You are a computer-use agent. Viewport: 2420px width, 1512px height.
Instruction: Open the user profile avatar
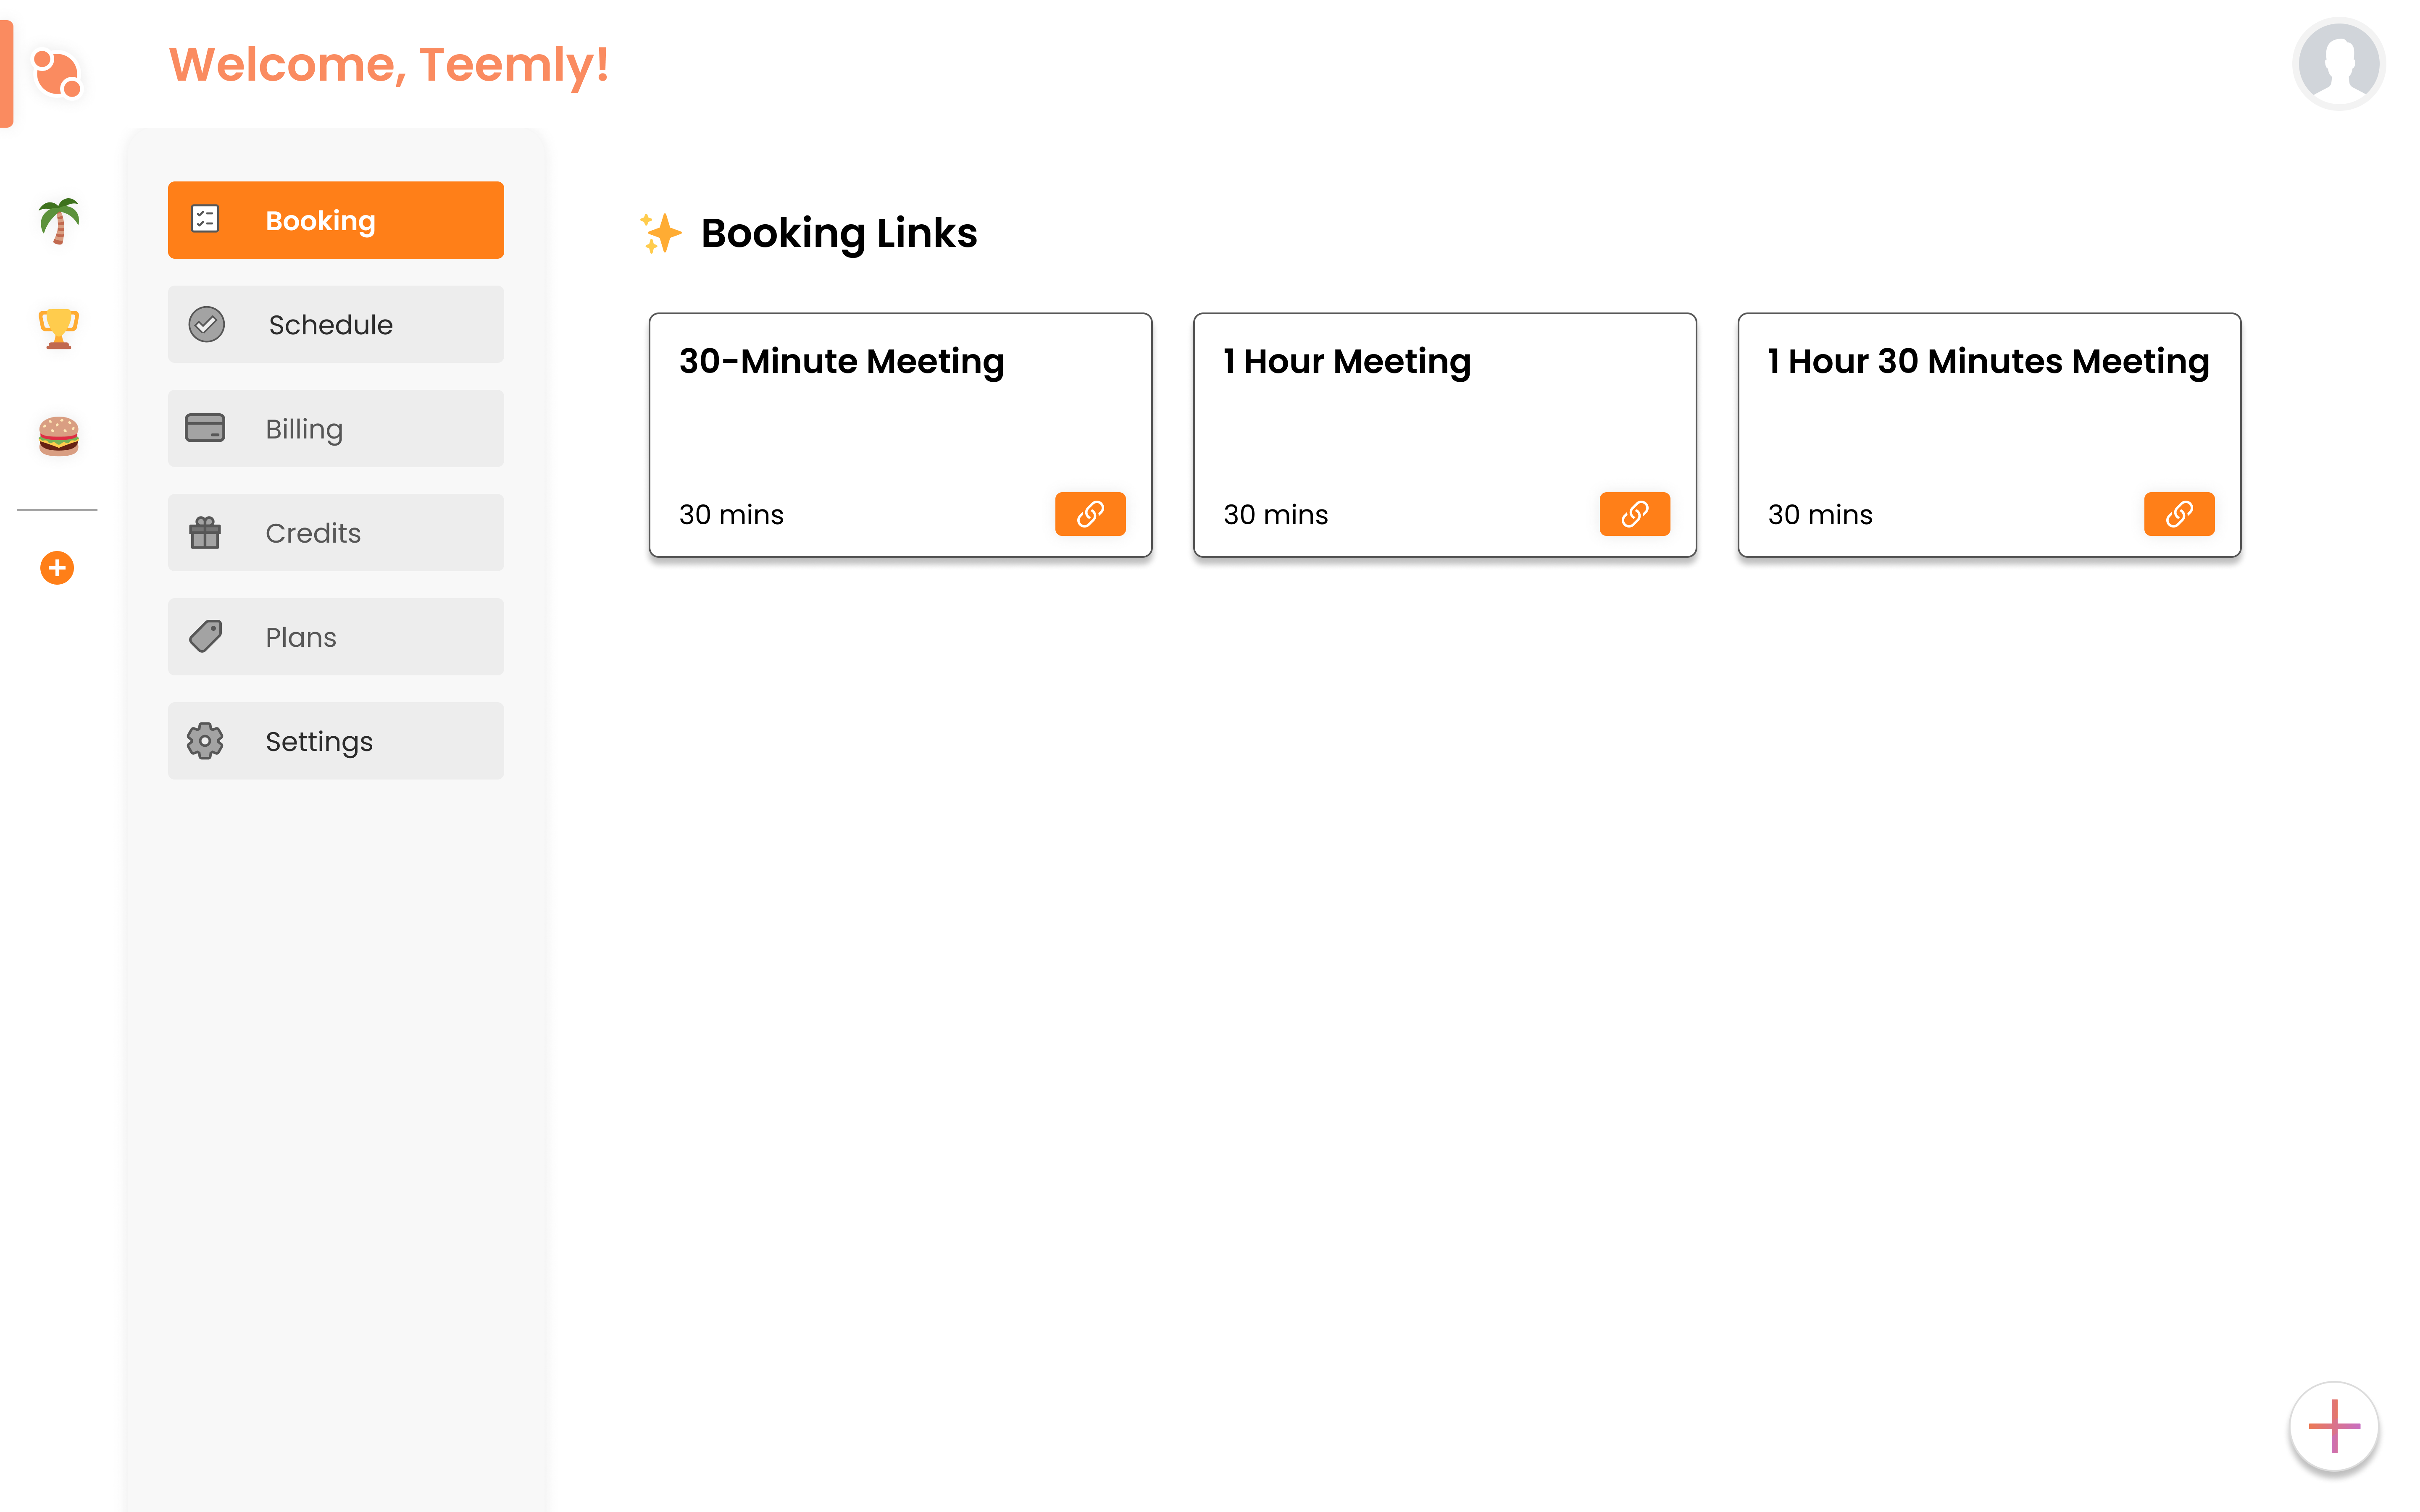[x=2338, y=64]
